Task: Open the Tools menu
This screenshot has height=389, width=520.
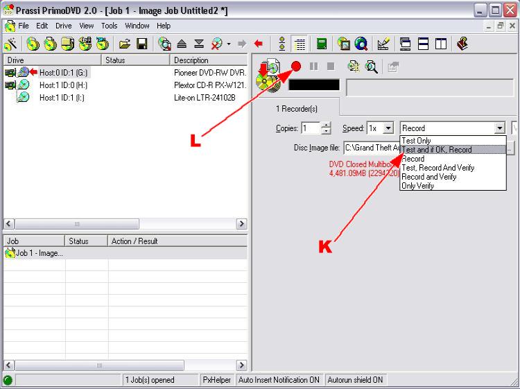Action: tap(109, 26)
